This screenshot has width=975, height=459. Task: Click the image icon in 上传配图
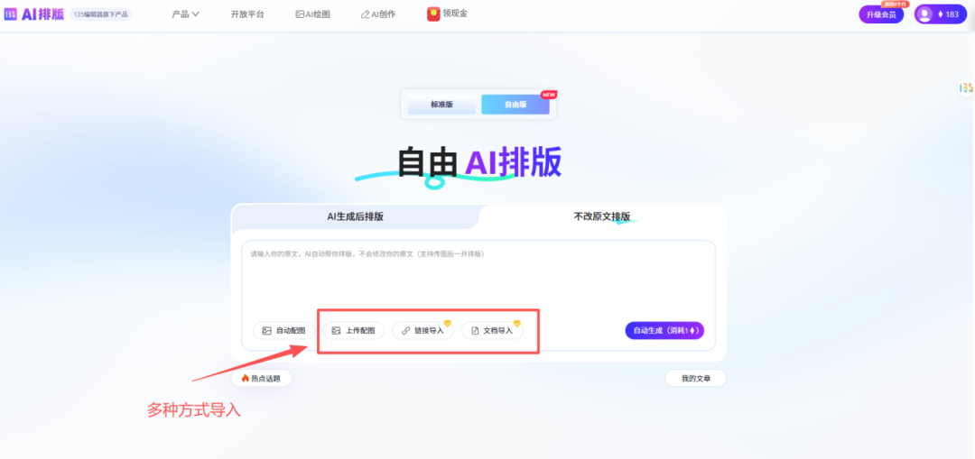point(336,331)
